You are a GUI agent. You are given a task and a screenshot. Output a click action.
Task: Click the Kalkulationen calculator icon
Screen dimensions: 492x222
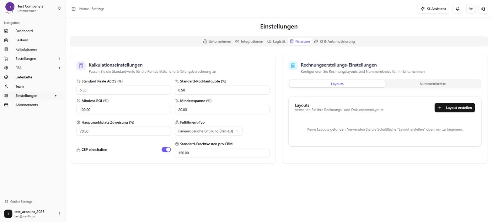6,49
